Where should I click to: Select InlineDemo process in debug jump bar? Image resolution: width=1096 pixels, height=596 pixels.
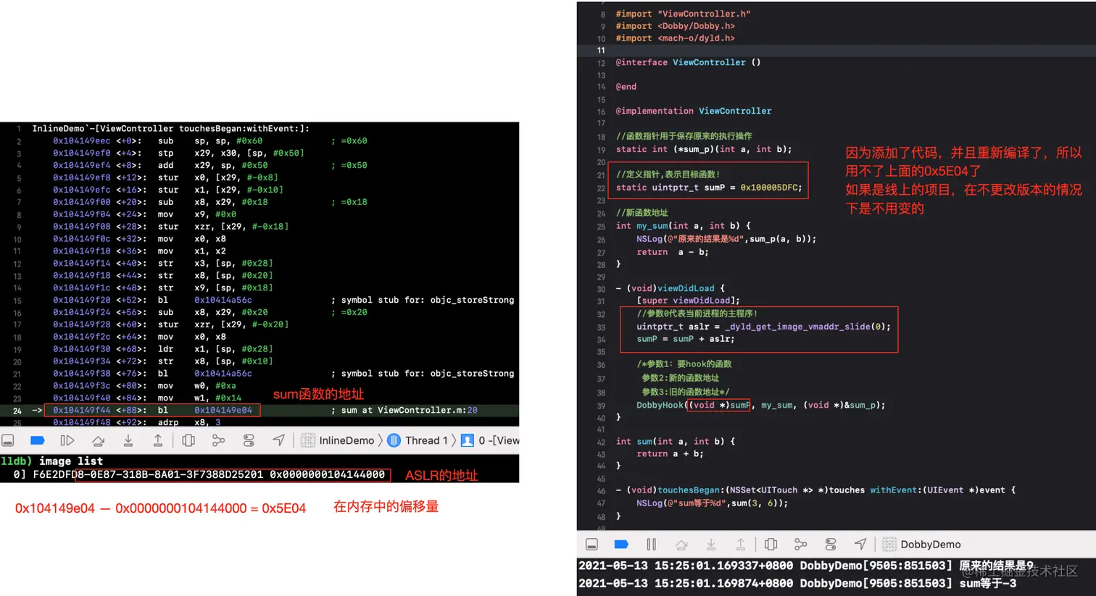coord(346,440)
